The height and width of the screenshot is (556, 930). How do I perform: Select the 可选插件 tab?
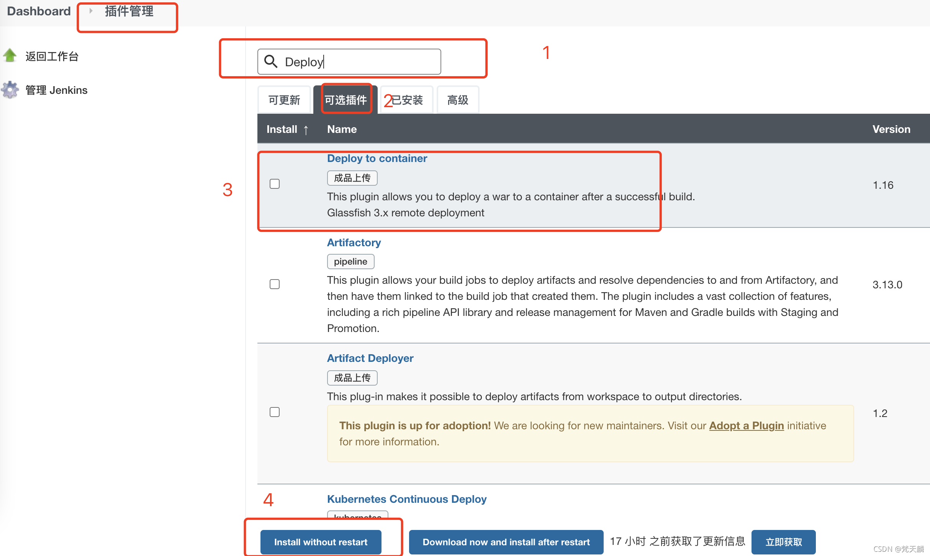pos(345,100)
